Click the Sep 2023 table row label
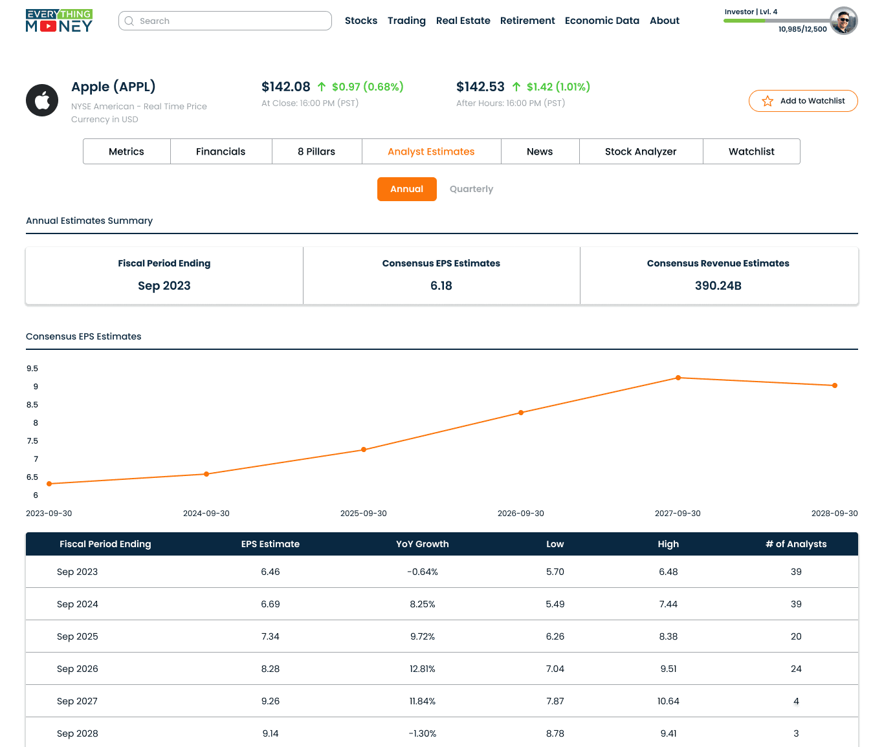884x747 pixels. click(x=78, y=572)
